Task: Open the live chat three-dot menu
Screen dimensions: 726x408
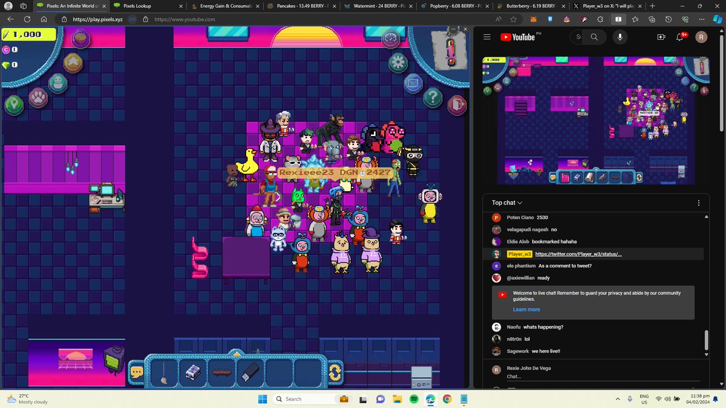Action: click(x=699, y=203)
